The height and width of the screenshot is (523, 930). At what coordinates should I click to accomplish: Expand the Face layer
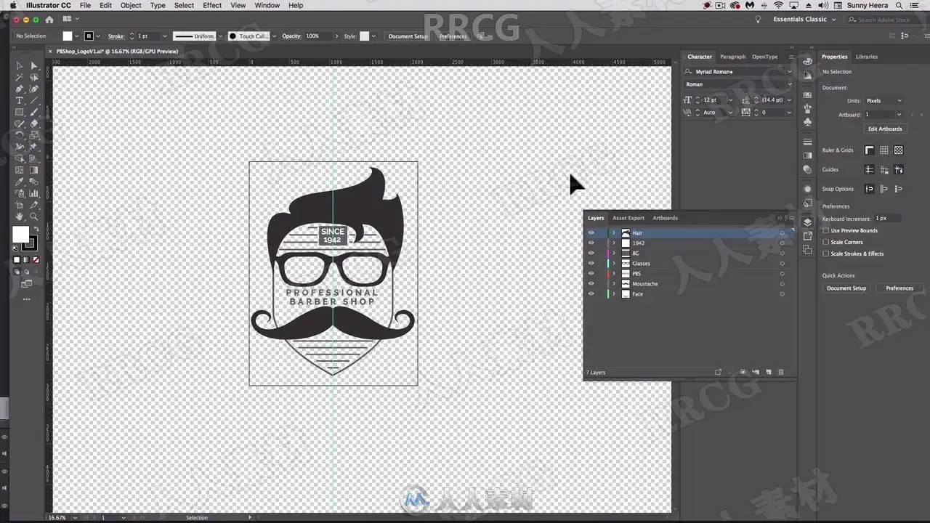pos(614,294)
